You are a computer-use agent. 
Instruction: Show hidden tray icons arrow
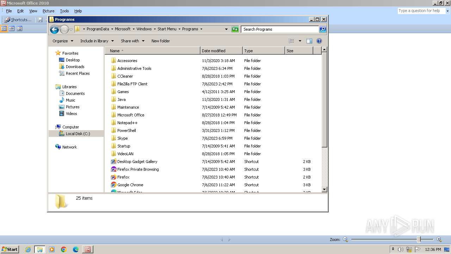(393, 249)
